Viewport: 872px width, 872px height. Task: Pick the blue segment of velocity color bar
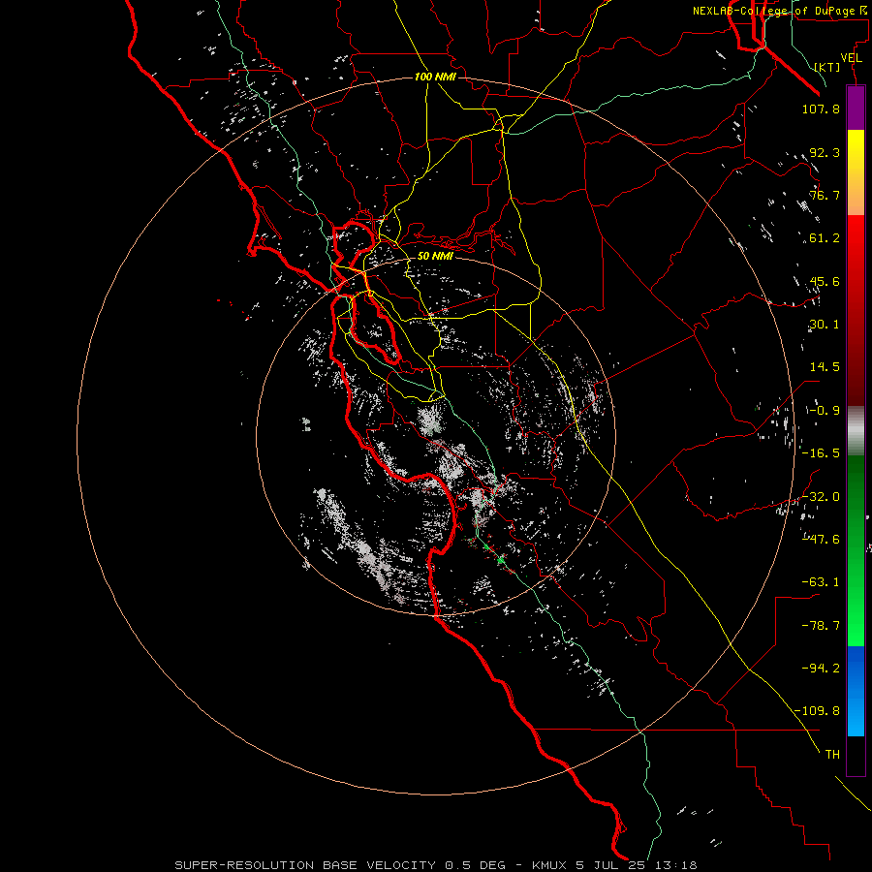856,691
